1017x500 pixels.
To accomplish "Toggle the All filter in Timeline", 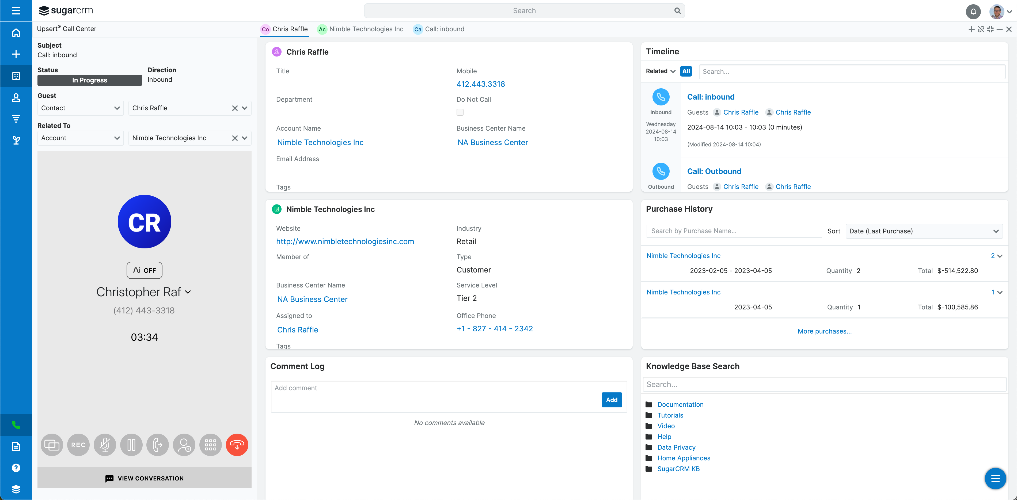I will pos(686,71).
